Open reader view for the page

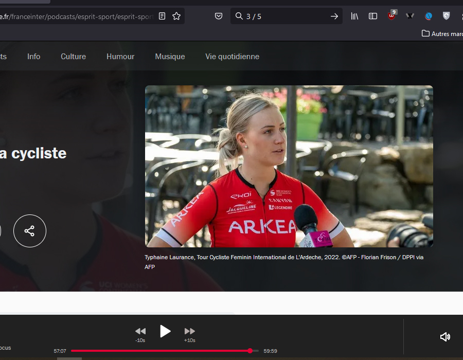(x=162, y=16)
